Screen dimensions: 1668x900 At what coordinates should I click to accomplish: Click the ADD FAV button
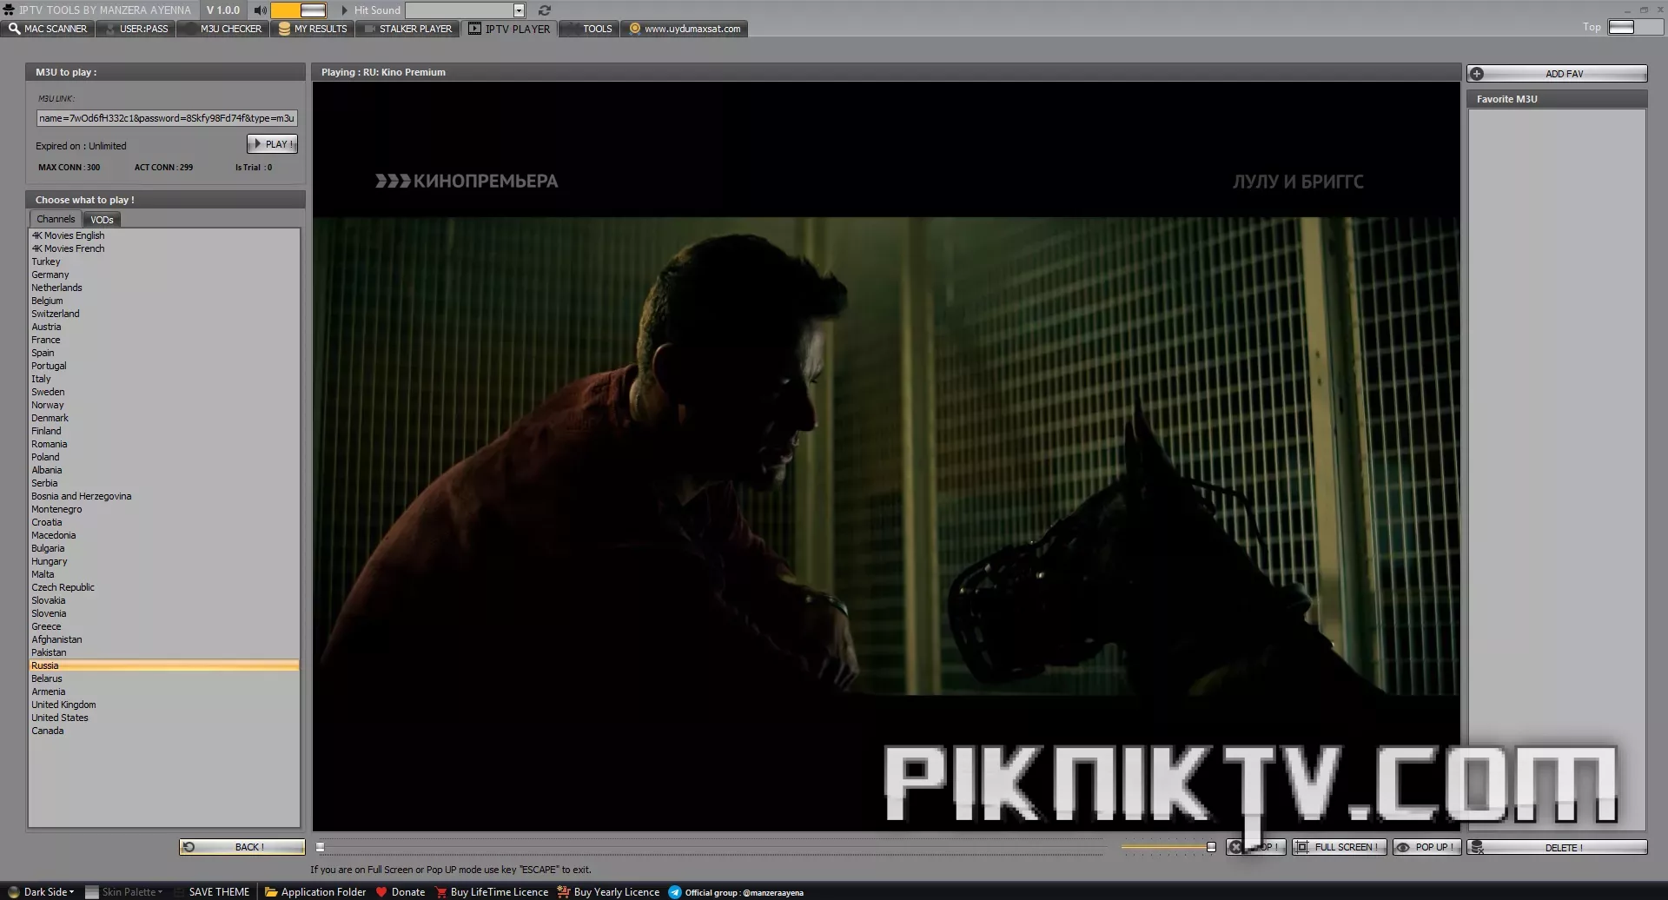click(x=1557, y=74)
